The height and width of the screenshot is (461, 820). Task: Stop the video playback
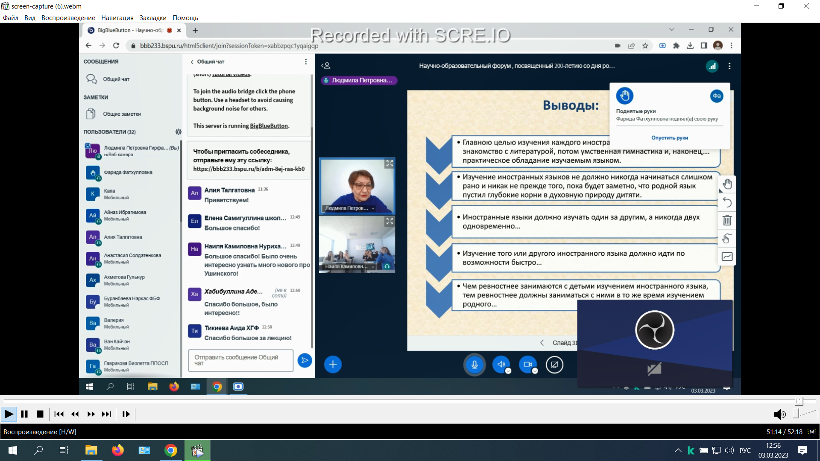(40, 414)
